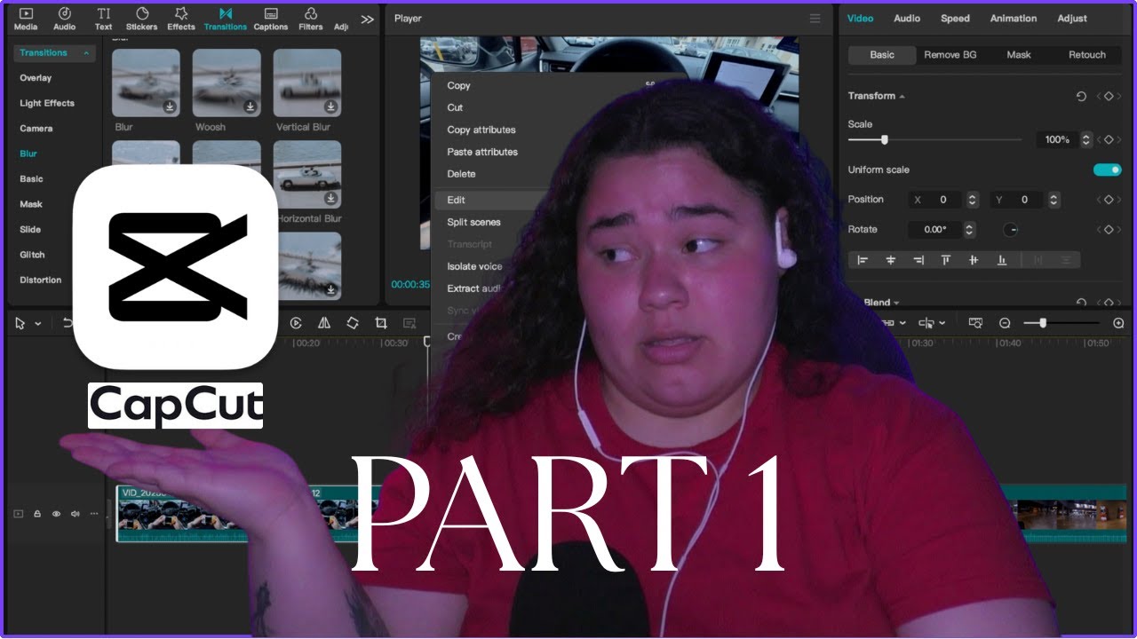Choose Copy attributes from context menu

(x=481, y=130)
